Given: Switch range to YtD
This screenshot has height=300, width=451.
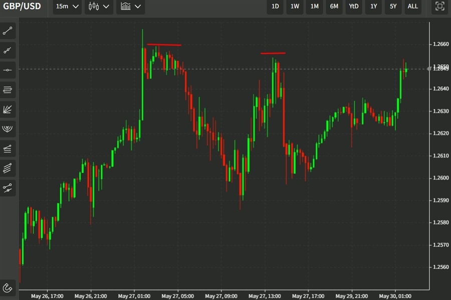Looking at the screenshot, I should point(354,7).
